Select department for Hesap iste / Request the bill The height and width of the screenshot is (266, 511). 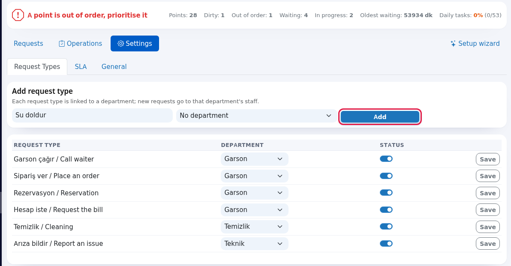point(255,210)
